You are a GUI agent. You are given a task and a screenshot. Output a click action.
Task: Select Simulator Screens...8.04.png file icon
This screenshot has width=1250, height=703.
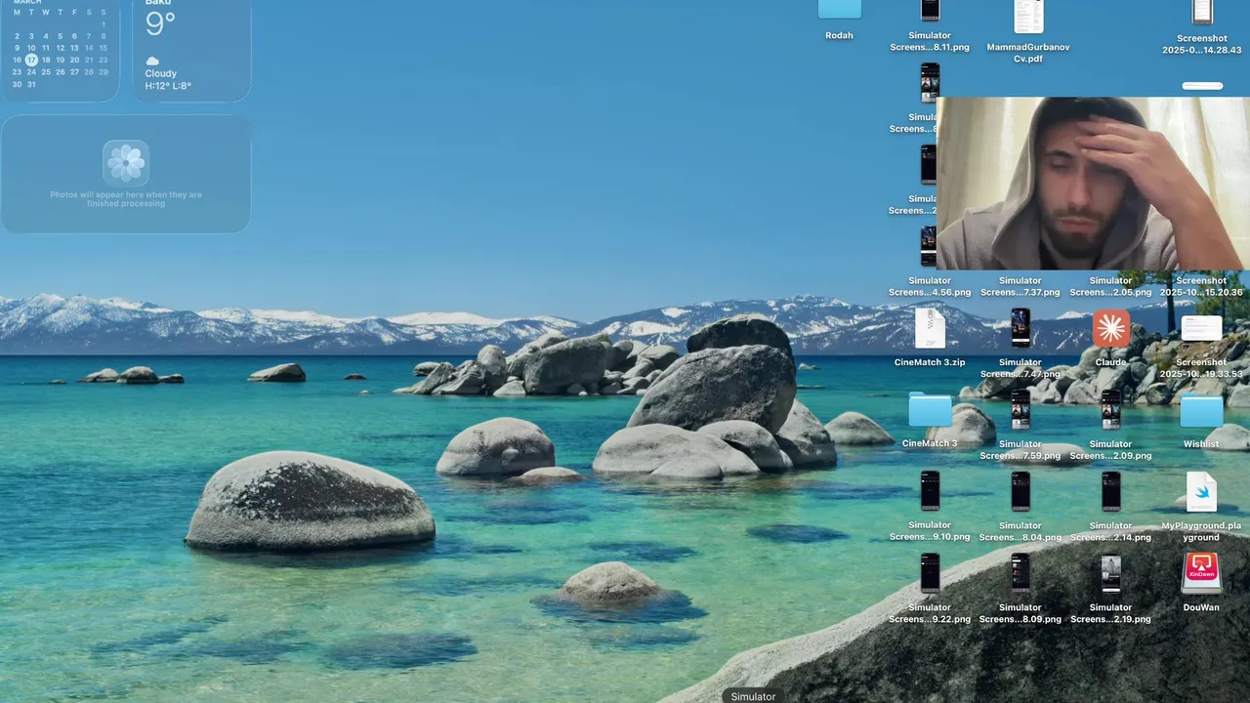[x=1021, y=491]
